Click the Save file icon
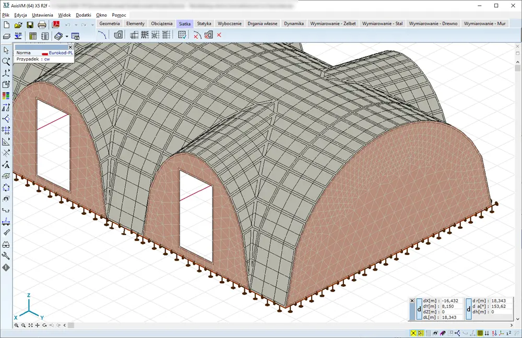The image size is (522, 338). [x=30, y=25]
